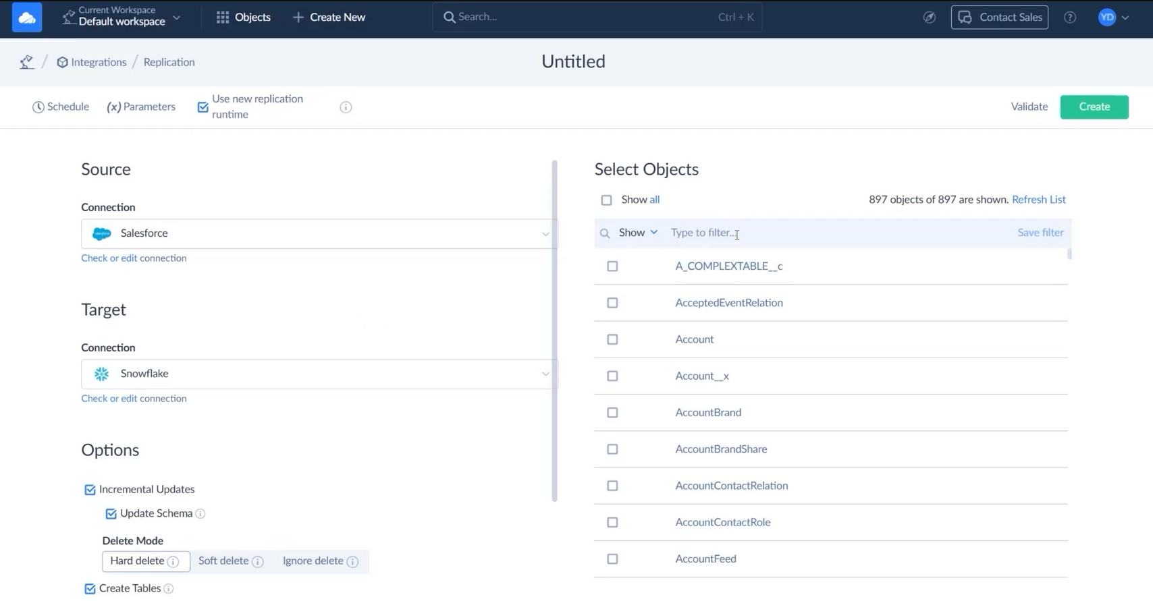Click Refresh List link
This screenshot has height=601, width=1153.
[1039, 200]
